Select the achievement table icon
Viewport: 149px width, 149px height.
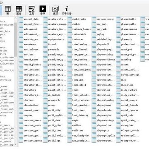21,29
